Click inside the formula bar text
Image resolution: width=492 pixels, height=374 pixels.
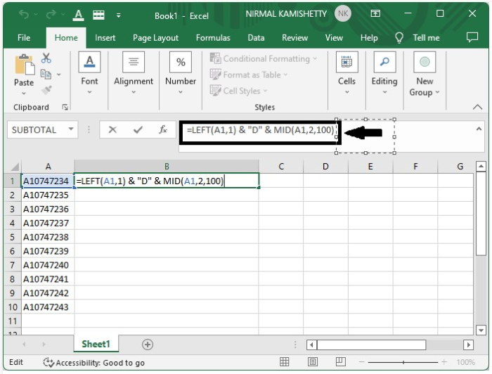coord(261,130)
